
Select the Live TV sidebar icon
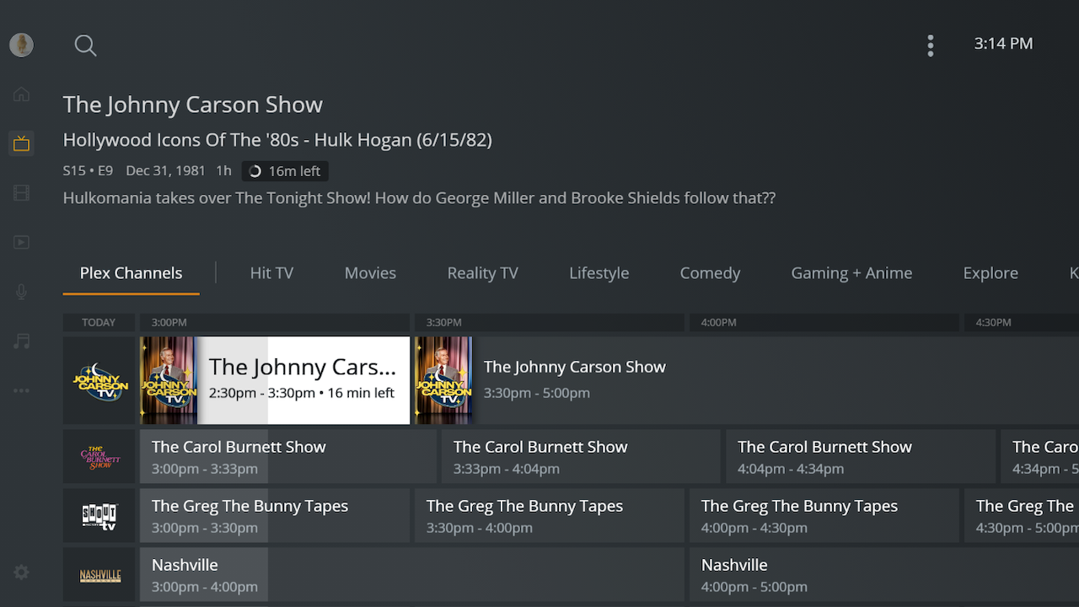(21, 143)
